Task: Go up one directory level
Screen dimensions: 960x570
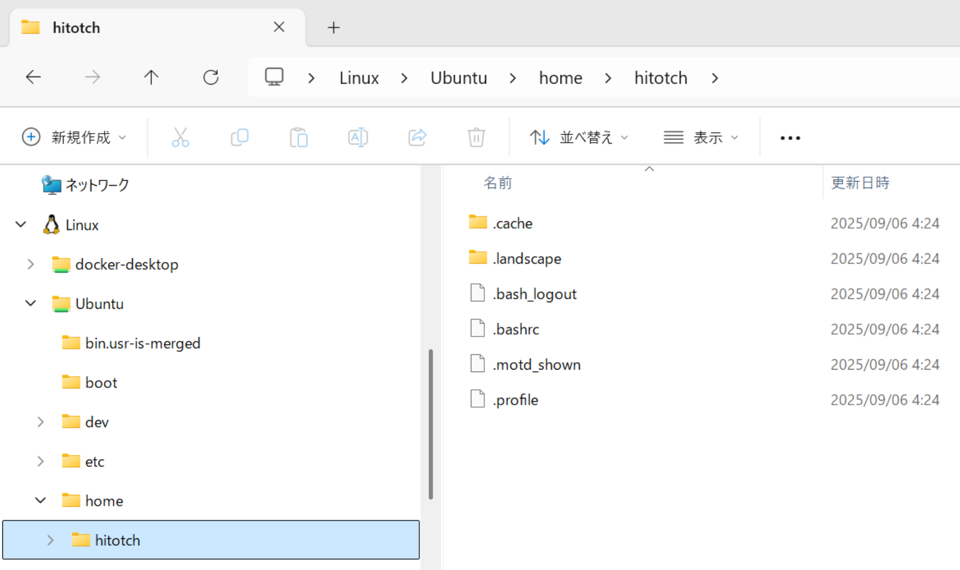Action: click(x=151, y=77)
